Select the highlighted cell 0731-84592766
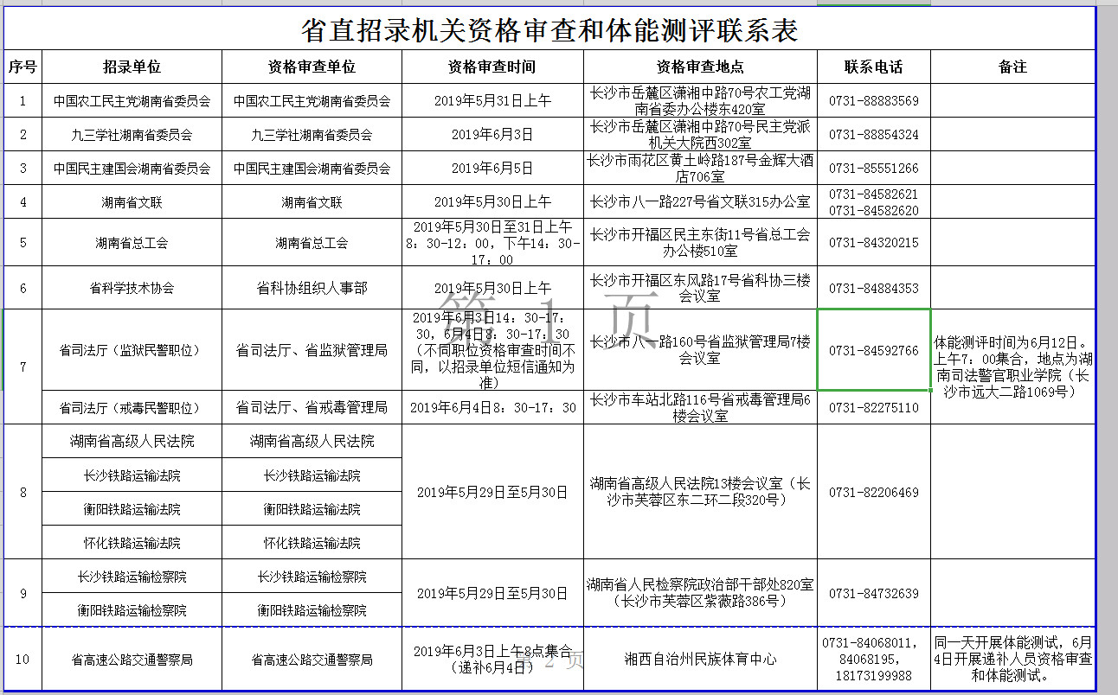The width and height of the screenshot is (1118, 695). (873, 350)
